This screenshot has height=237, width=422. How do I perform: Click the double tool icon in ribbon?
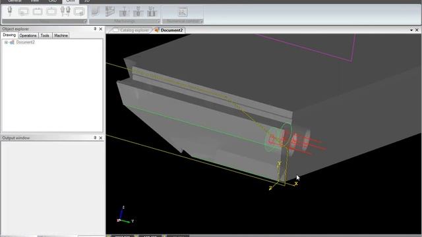point(65,12)
